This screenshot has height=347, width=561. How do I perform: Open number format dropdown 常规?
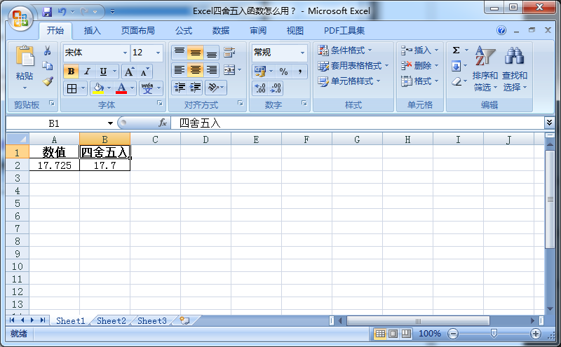pyautogui.click(x=302, y=53)
